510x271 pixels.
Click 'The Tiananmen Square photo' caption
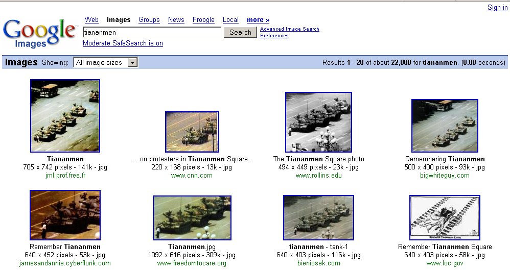click(x=318, y=159)
